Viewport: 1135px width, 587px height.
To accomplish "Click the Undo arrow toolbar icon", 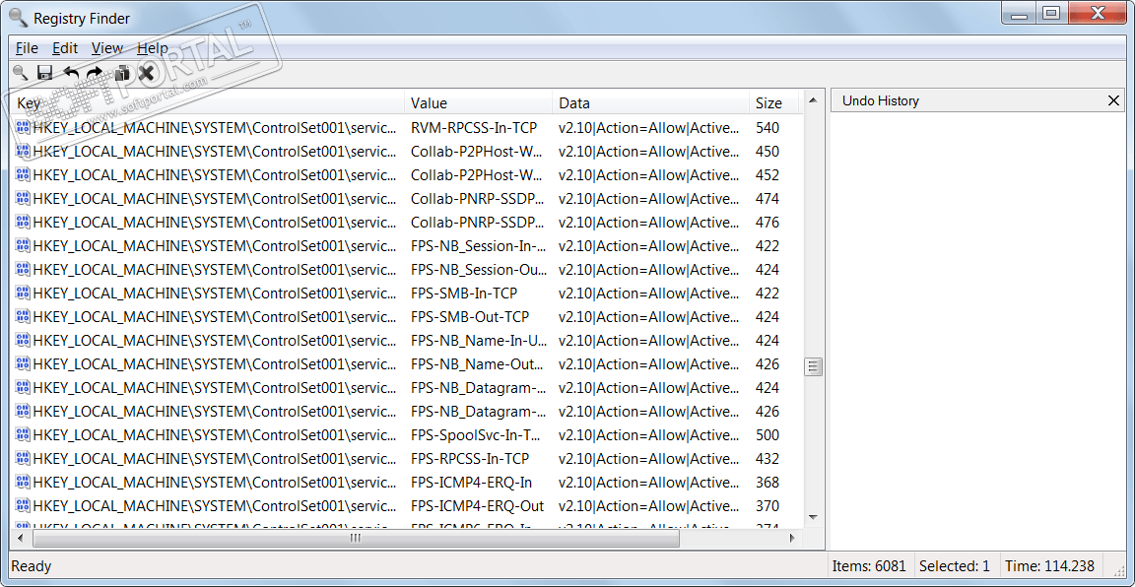I will [x=70, y=72].
